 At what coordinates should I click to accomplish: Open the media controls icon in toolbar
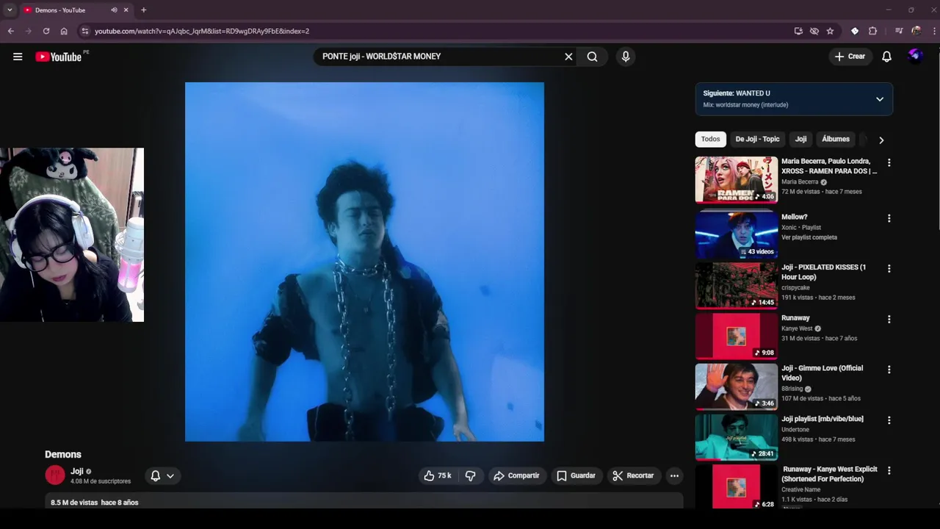click(898, 31)
